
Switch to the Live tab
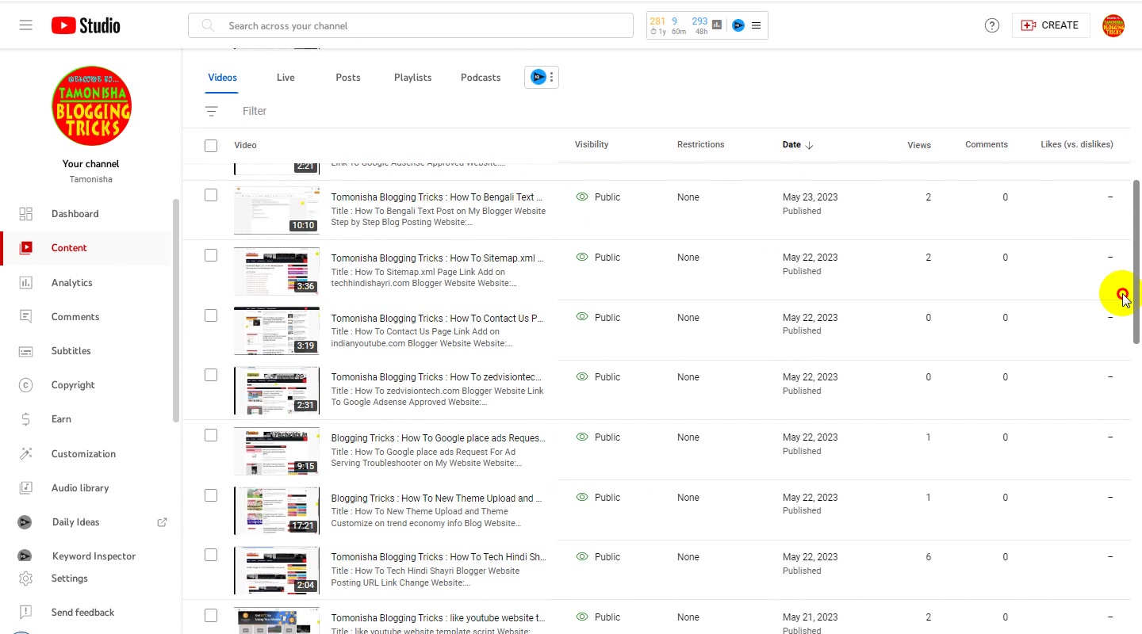[285, 77]
